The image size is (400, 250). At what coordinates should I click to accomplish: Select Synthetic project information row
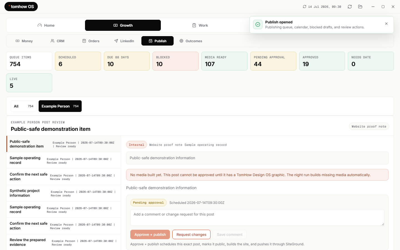[64, 193]
